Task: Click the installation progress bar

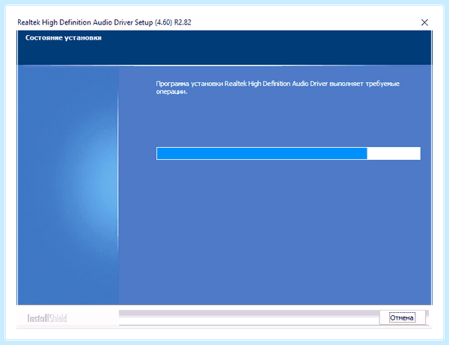Action: (x=288, y=154)
